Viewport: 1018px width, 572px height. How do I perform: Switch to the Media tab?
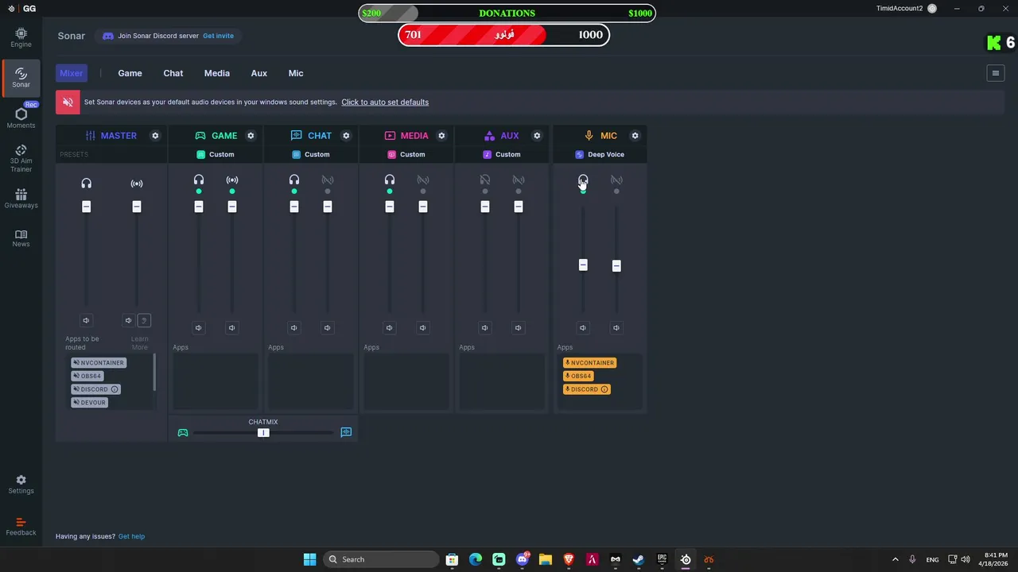click(x=217, y=73)
